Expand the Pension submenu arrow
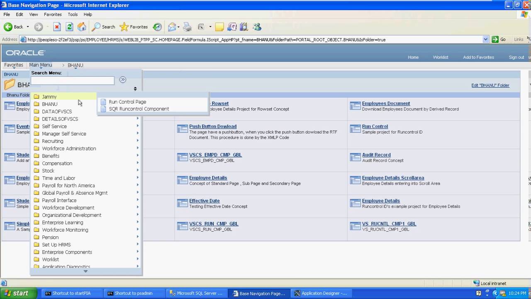 point(138,237)
